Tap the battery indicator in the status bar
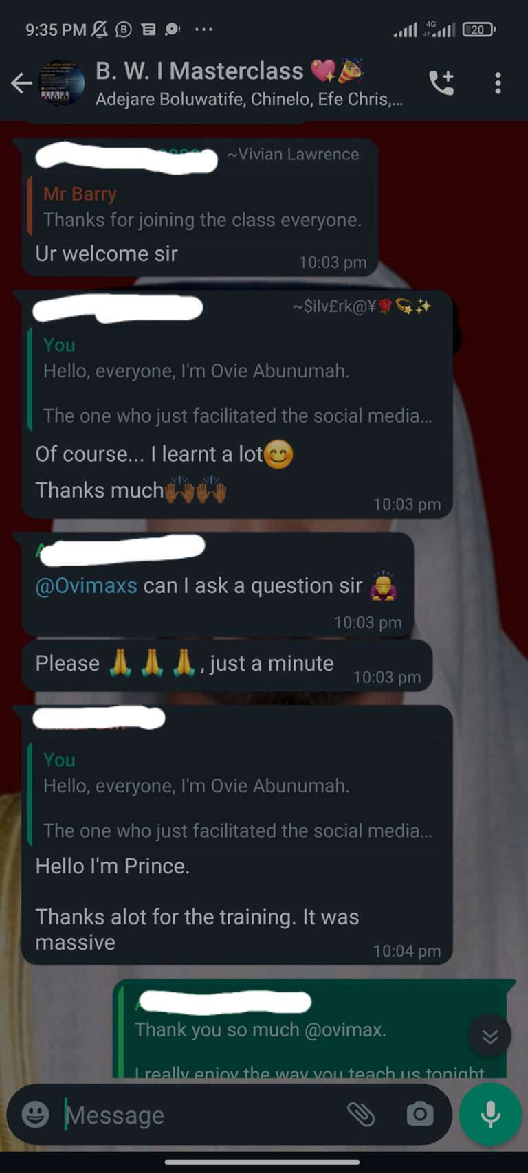 [x=478, y=30]
